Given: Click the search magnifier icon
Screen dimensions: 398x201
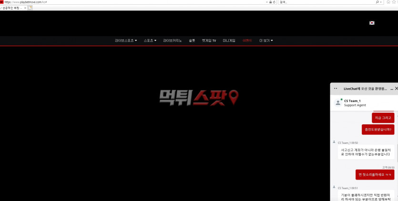Looking at the screenshot, I should click(378, 2).
